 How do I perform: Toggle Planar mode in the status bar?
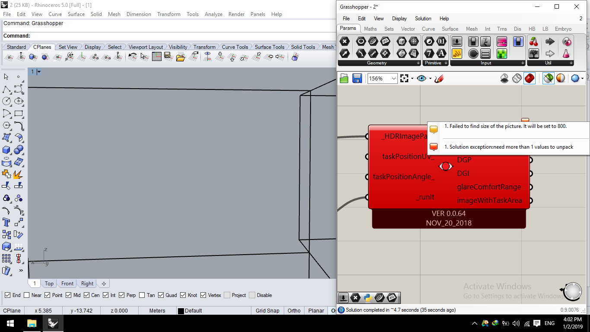coord(316,310)
